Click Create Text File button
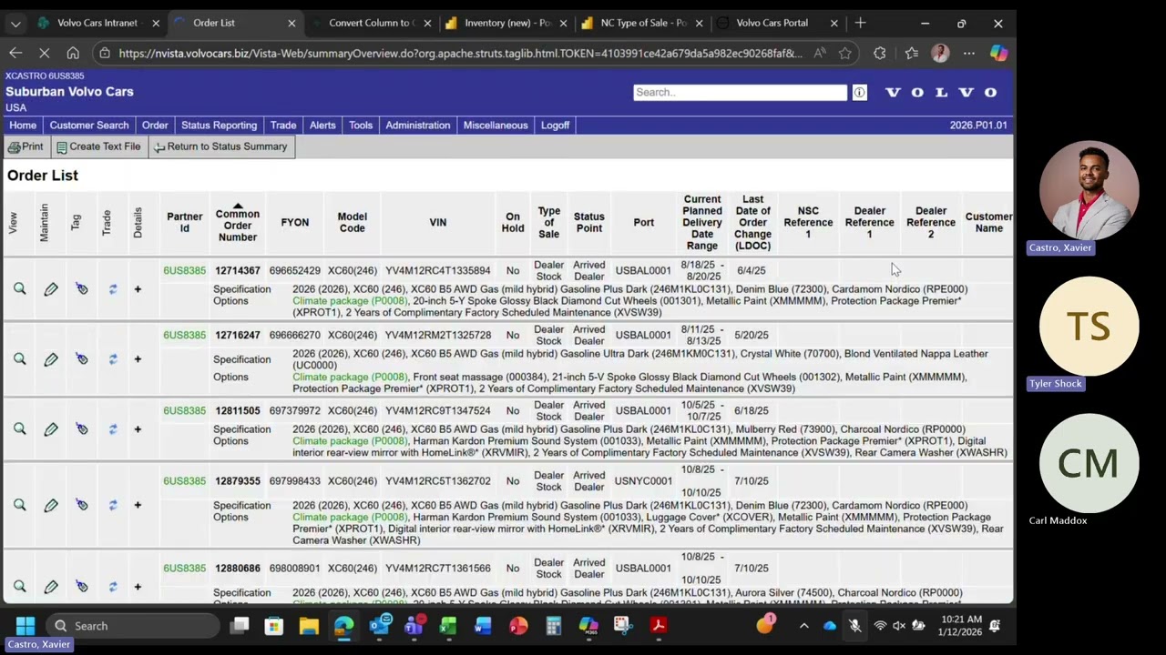The height and width of the screenshot is (655, 1166). coord(98,146)
